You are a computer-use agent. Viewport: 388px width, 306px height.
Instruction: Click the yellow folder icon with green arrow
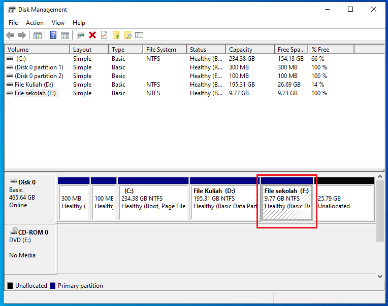coord(116,35)
